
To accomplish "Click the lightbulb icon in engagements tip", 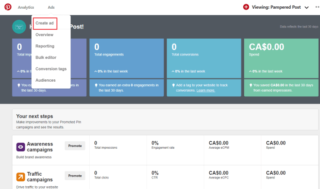I will [x=96, y=85].
